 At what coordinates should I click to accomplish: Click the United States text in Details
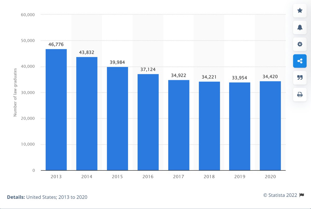(42, 197)
